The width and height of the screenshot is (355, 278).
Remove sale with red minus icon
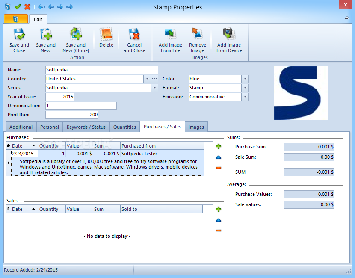pyautogui.click(x=219, y=231)
